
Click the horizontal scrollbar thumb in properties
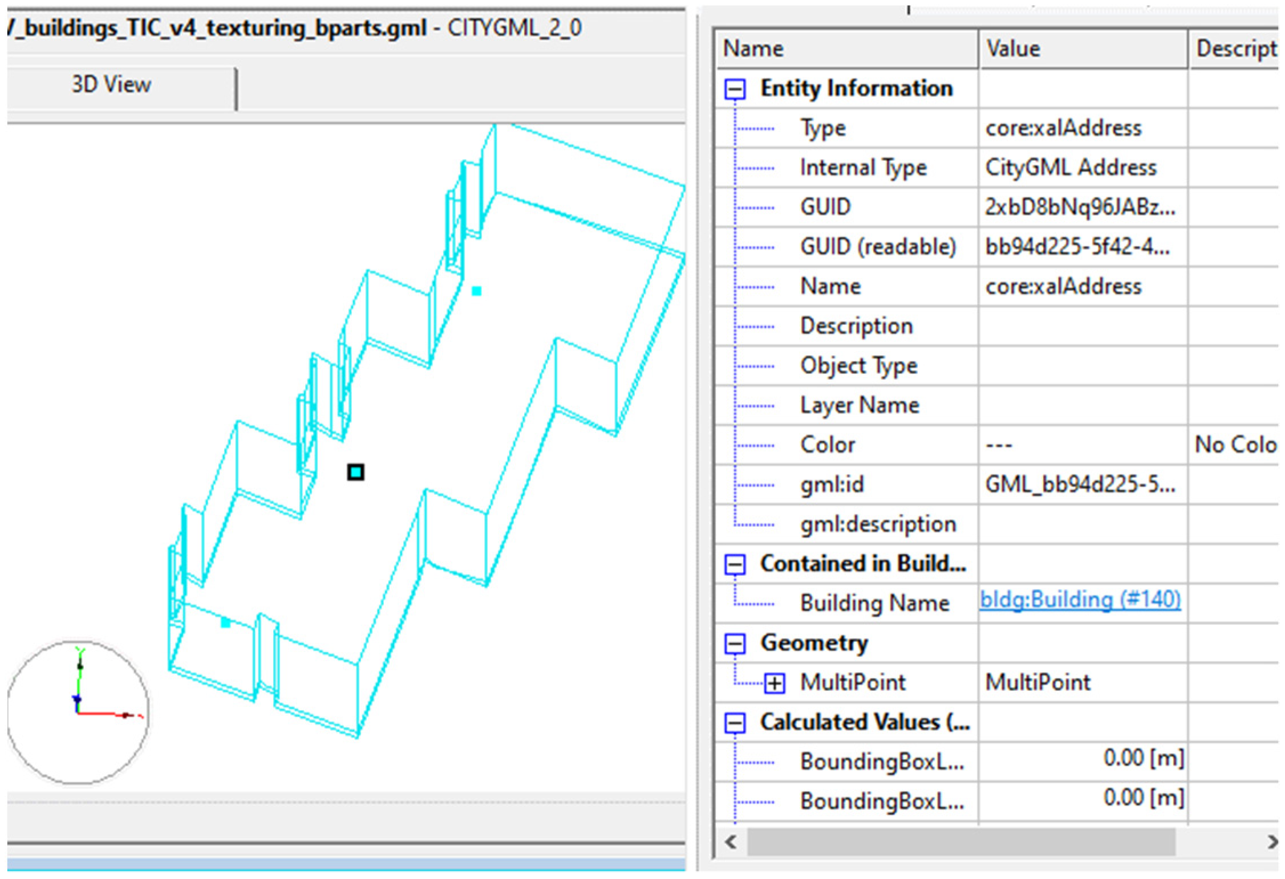tap(961, 841)
